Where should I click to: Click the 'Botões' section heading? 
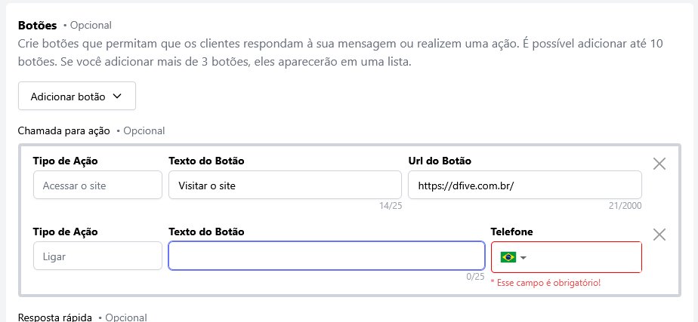pos(37,26)
